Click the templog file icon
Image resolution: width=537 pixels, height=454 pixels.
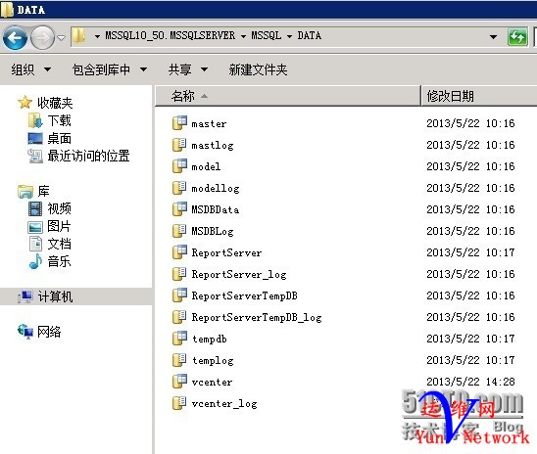tap(179, 360)
